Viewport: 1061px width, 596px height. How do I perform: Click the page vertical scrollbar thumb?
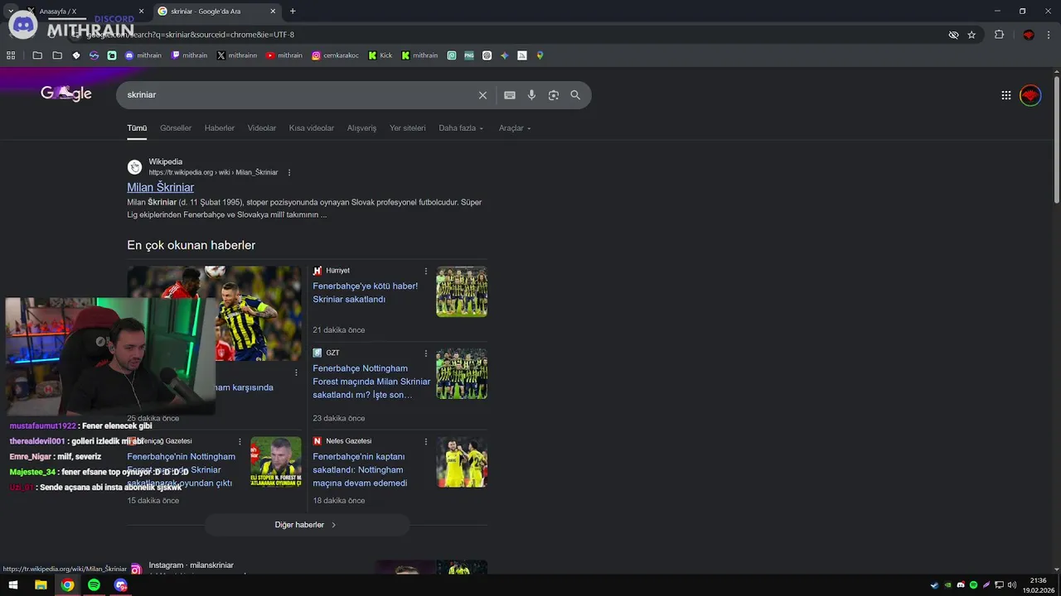[1057, 139]
